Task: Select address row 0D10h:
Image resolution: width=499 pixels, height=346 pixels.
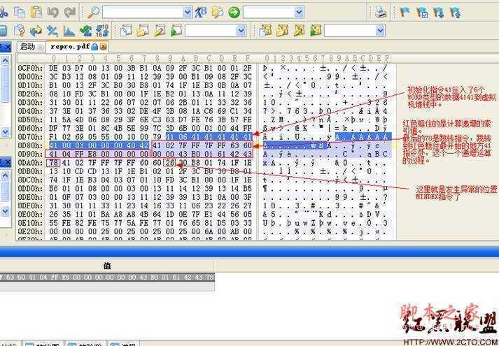Action: (30, 85)
